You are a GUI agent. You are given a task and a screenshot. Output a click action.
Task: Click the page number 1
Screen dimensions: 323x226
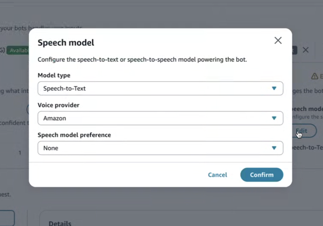(x=20, y=153)
